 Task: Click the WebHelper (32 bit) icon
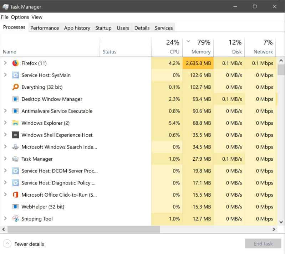tap(15, 207)
